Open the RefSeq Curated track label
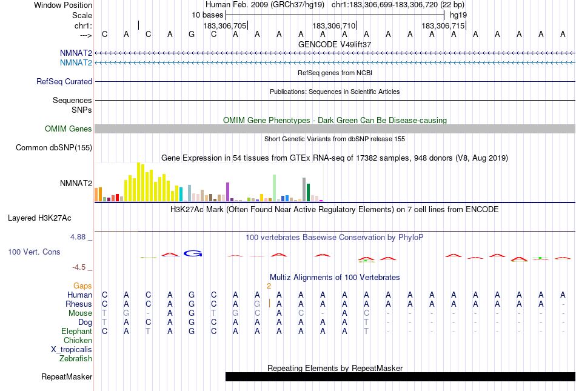Viewport: 576px width, 391px height. (64, 81)
